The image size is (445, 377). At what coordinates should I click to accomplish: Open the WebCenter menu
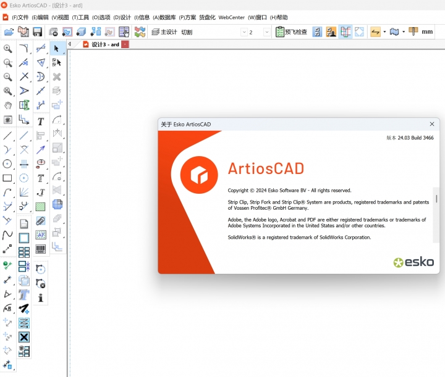tap(232, 17)
